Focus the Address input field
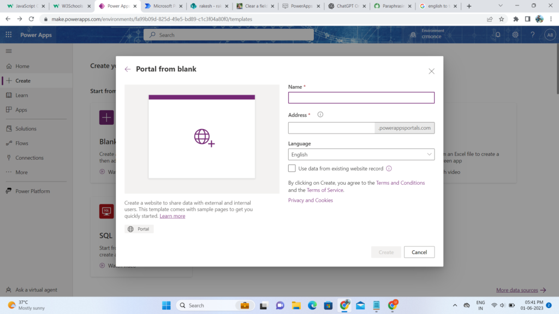 [x=331, y=128]
